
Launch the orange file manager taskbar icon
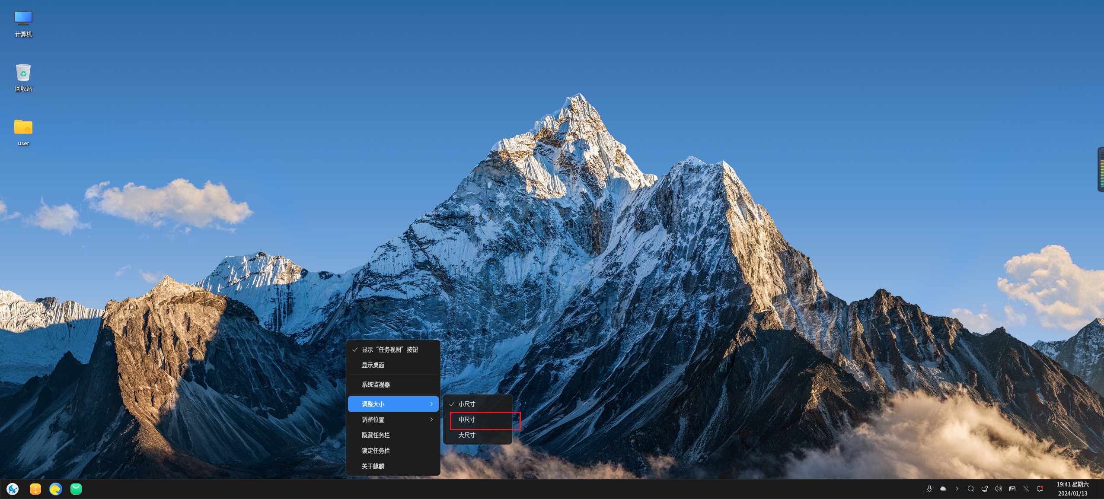pos(35,489)
